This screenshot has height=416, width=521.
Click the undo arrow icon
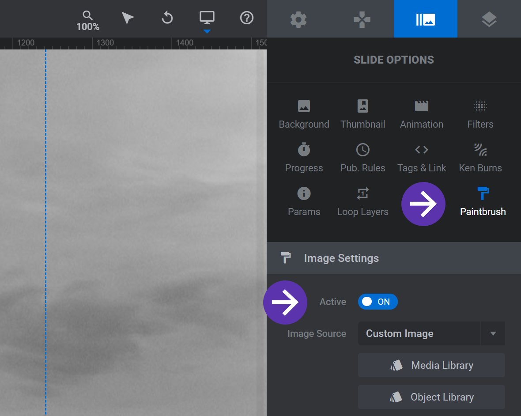click(x=167, y=18)
